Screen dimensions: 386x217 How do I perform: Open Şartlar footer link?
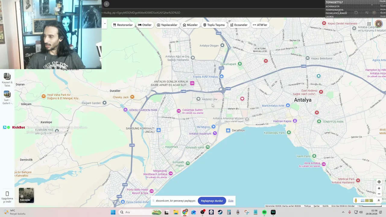point(317,206)
